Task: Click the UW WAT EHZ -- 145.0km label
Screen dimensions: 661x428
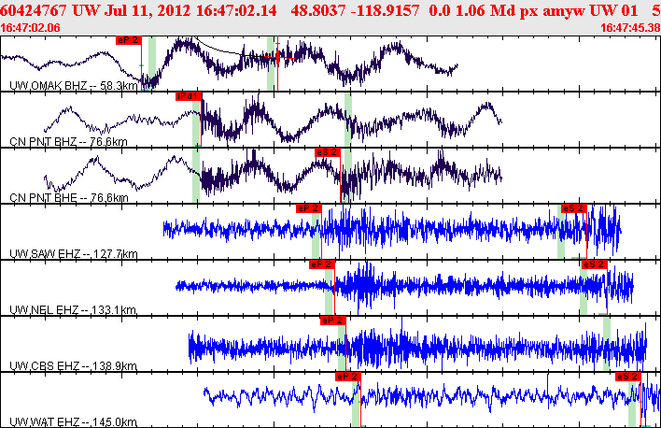Action: pos(73,421)
